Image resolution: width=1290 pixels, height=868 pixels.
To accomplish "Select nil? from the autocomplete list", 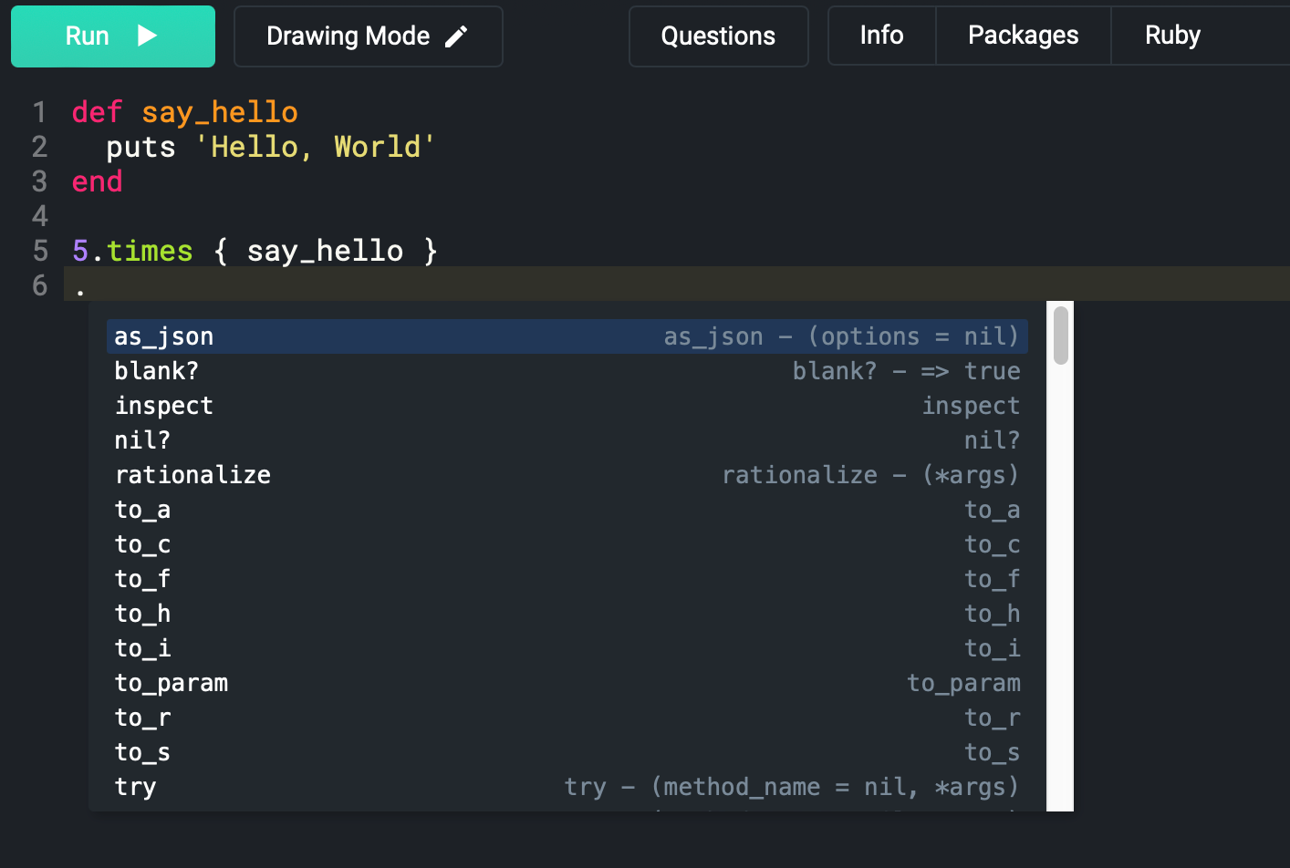I will pyautogui.click(x=567, y=440).
